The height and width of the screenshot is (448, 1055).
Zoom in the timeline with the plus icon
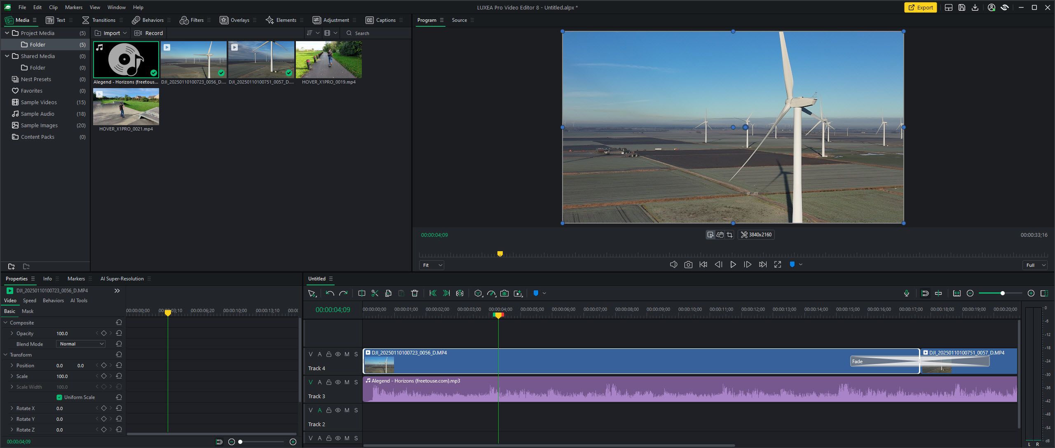tap(1031, 293)
